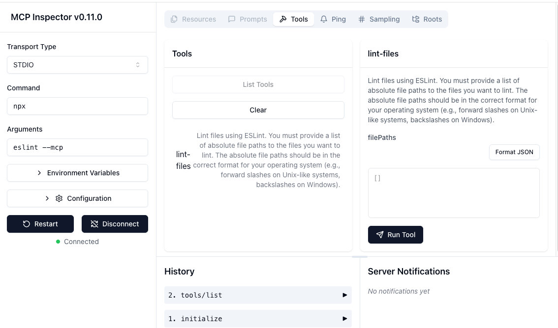This screenshot has height=328, width=558.
Task: Click the gear icon beside Configuration
Action: point(59,198)
